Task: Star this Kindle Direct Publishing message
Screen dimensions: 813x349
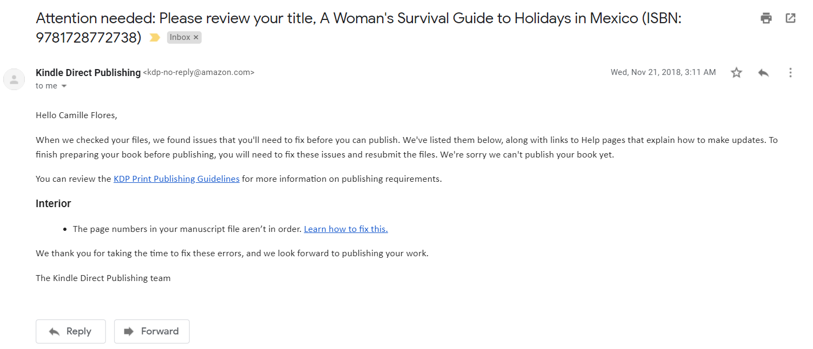Action: click(736, 72)
